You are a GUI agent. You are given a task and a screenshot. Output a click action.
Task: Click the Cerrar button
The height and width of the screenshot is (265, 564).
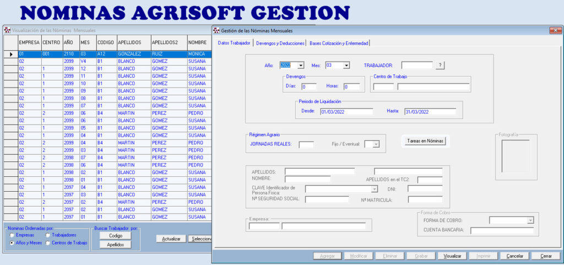(546, 256)
